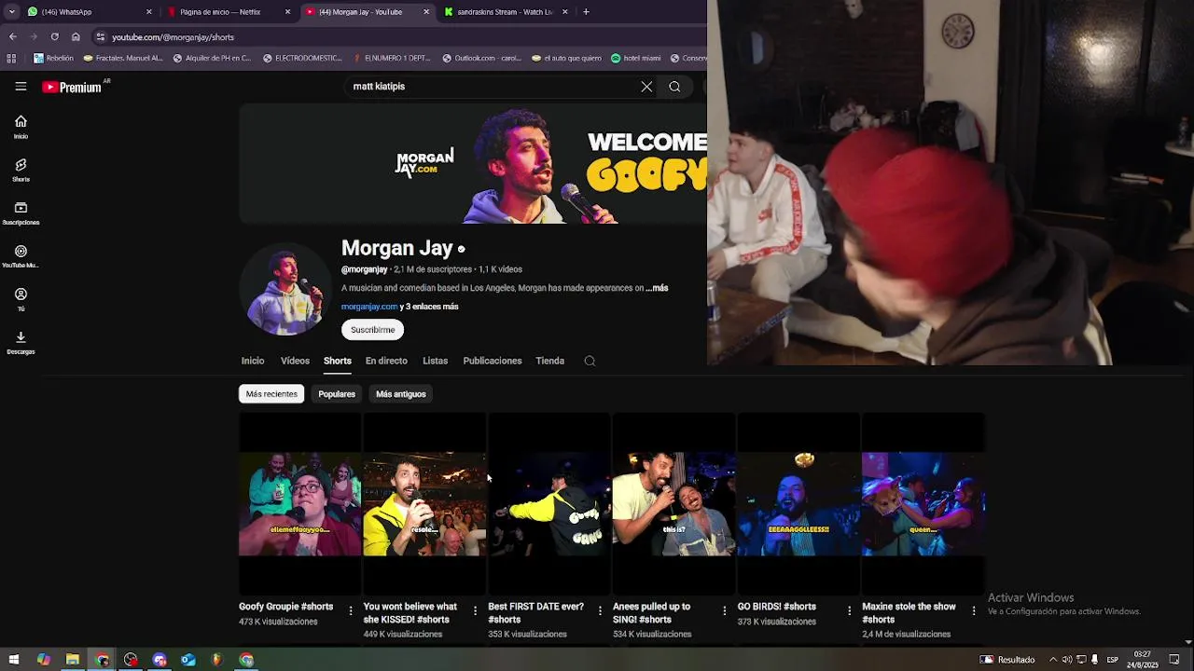Open the Windows Start menu

click(x=13, y=660)
